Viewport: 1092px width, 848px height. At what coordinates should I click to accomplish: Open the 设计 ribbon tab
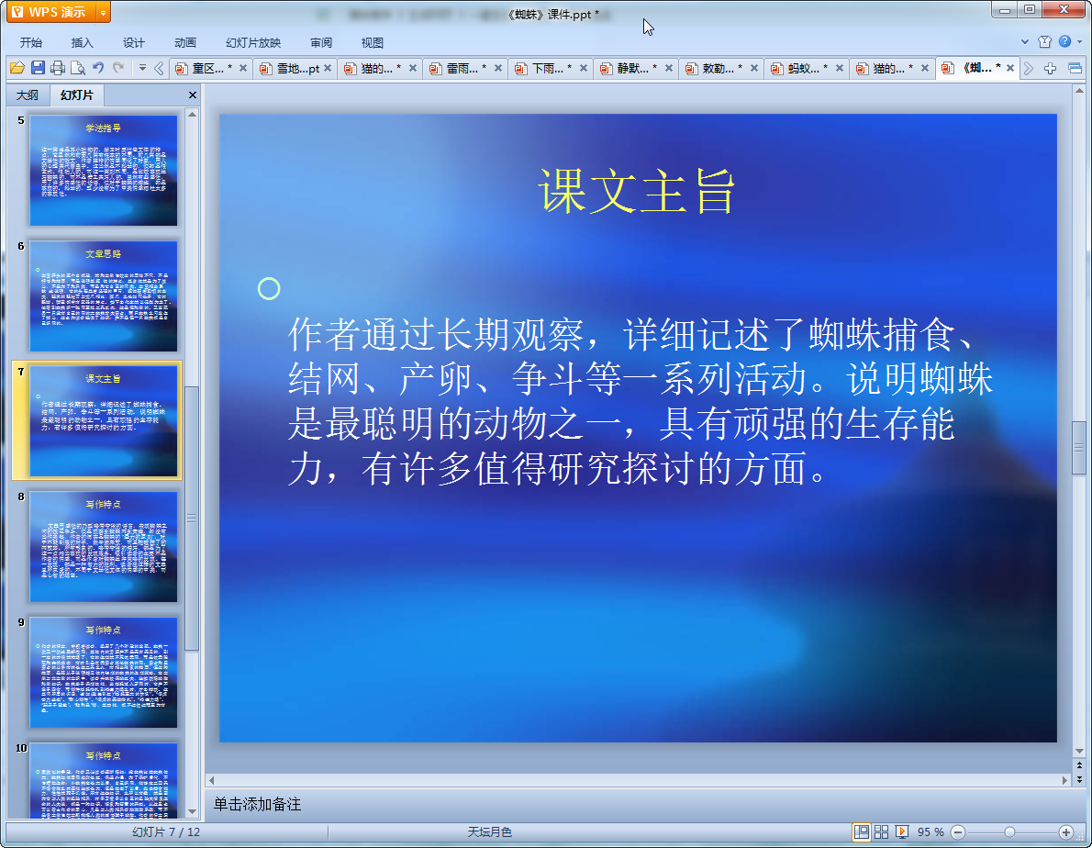tap(134, 42)
